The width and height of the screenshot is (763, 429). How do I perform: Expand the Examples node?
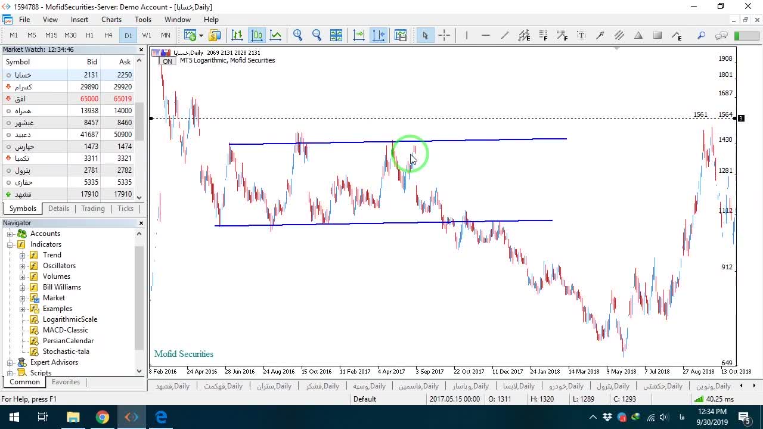tap(23, 309)
